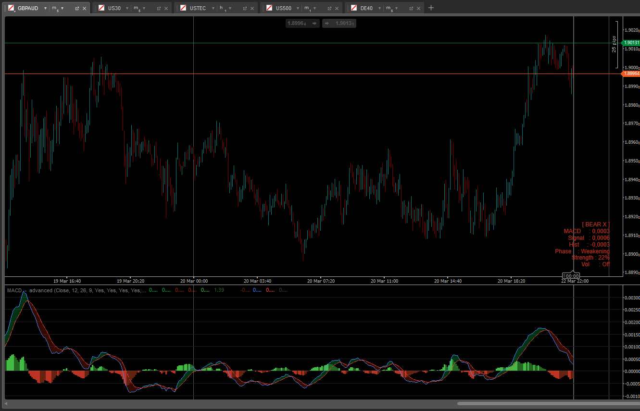Switch to the US500 chart tab
The height and width of the screenshot is (411, 640).
tap(283, 8)
